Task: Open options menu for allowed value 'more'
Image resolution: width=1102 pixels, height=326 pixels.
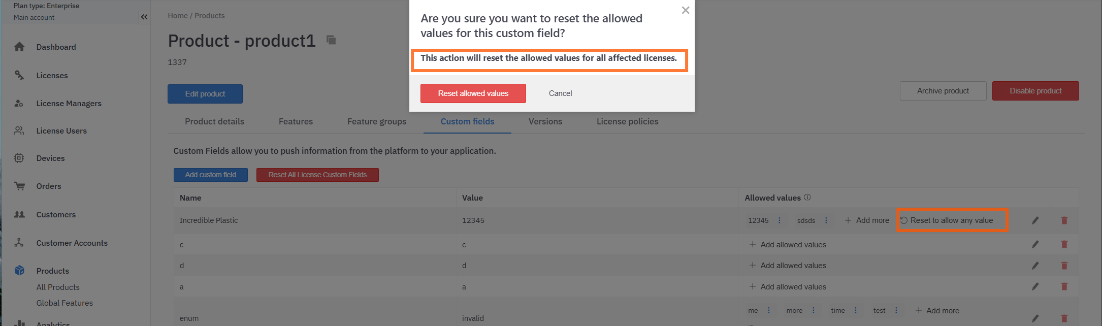Action: coord(814,310)
